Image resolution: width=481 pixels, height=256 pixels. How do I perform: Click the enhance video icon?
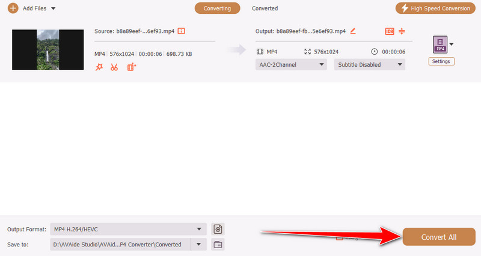point(131,67)
